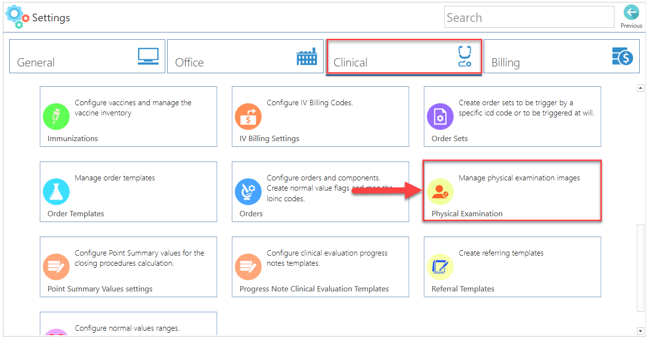
Task: Click the Clinical stethoscope icon
Action: coord(465,56)
